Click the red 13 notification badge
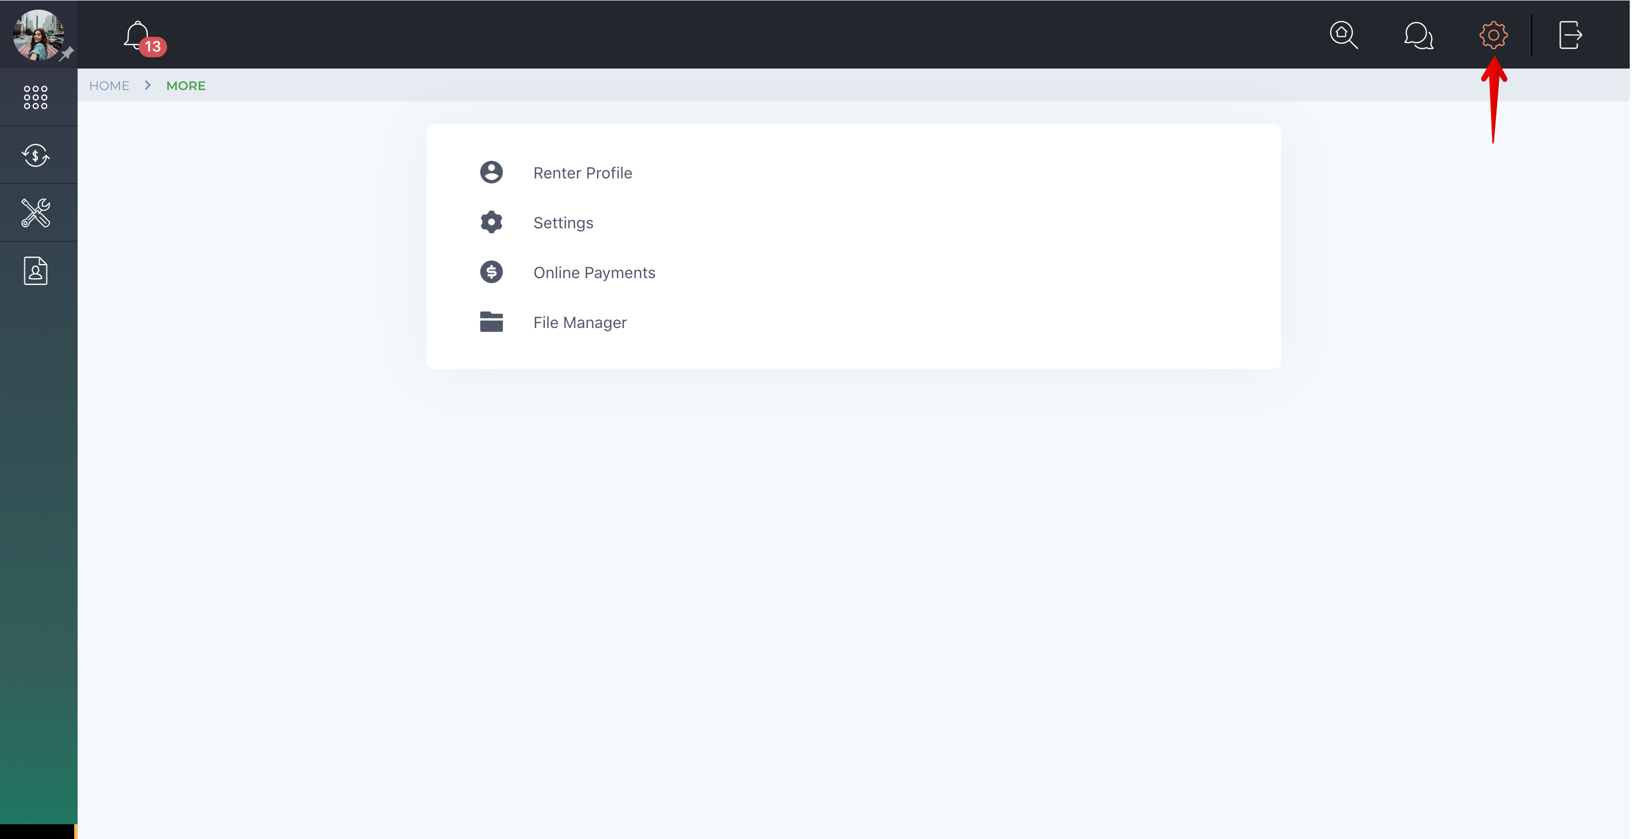The image size is (1632, 839). click(x=153, y=47)
